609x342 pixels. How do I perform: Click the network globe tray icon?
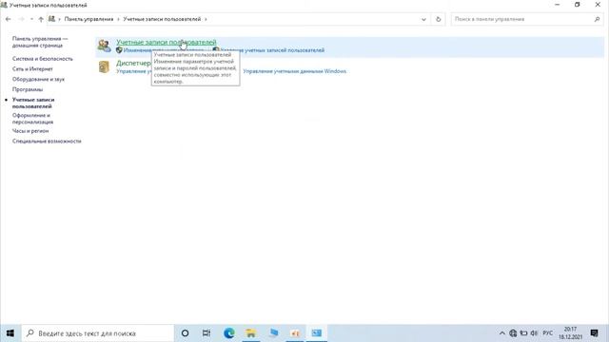pos(513,333)
